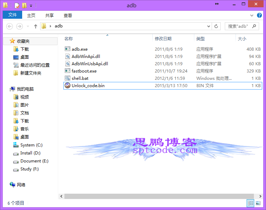The height and width of the screenshot is (210, 266).
Task: Click the Refresh button in address bar
Action: coord(216,26)
